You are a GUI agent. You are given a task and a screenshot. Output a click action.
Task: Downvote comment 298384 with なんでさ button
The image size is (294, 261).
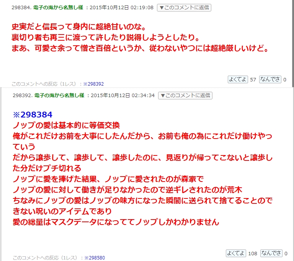coord(270,79)
